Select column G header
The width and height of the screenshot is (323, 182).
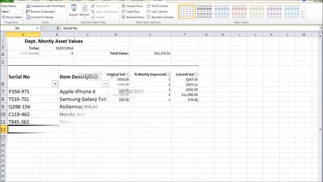(x=206, y=34)
